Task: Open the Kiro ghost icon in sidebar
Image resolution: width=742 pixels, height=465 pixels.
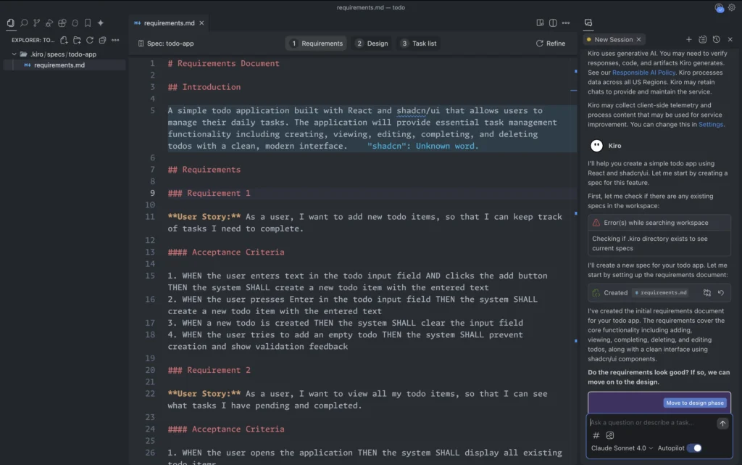Action: 75,22
